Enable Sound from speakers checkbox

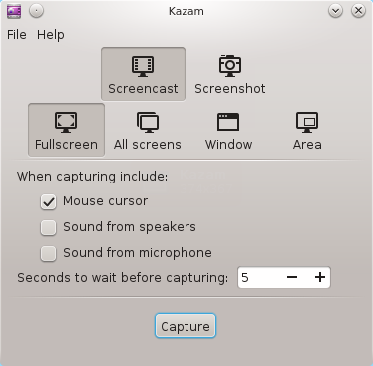click(48, 228)
